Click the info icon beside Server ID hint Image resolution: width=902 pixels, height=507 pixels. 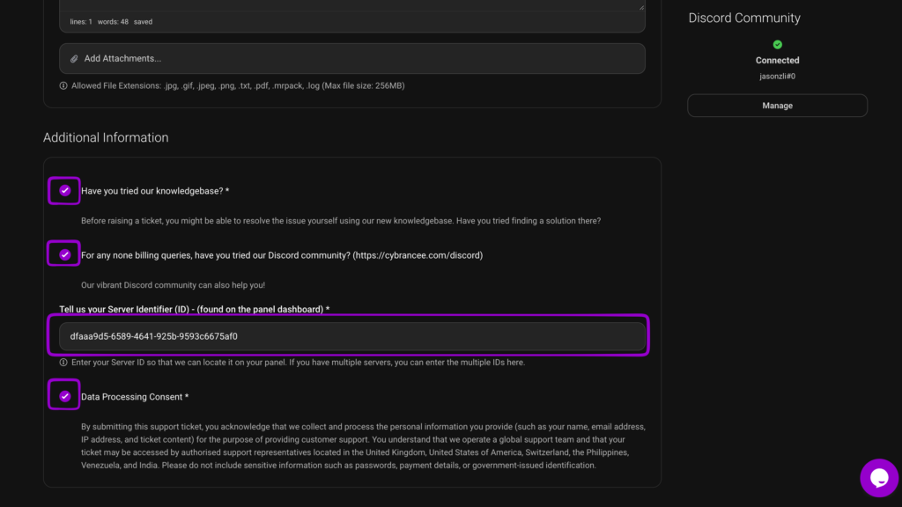pyautogui.click(x=63, y=362)
